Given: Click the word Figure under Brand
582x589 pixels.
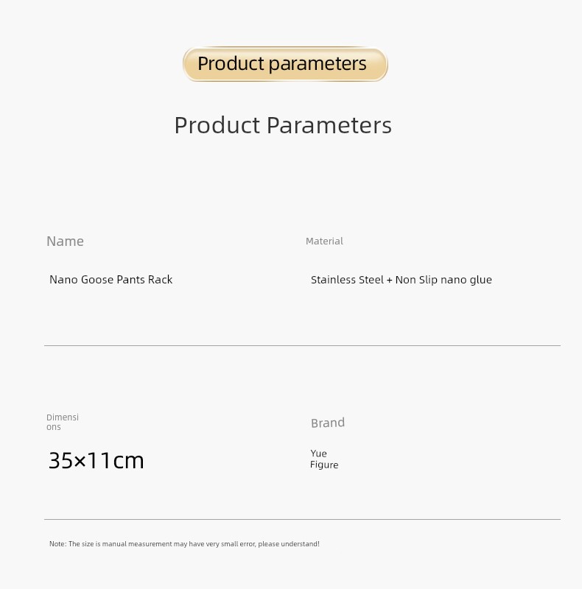Looking at the screenshot, I should click(x=324, y=465).
